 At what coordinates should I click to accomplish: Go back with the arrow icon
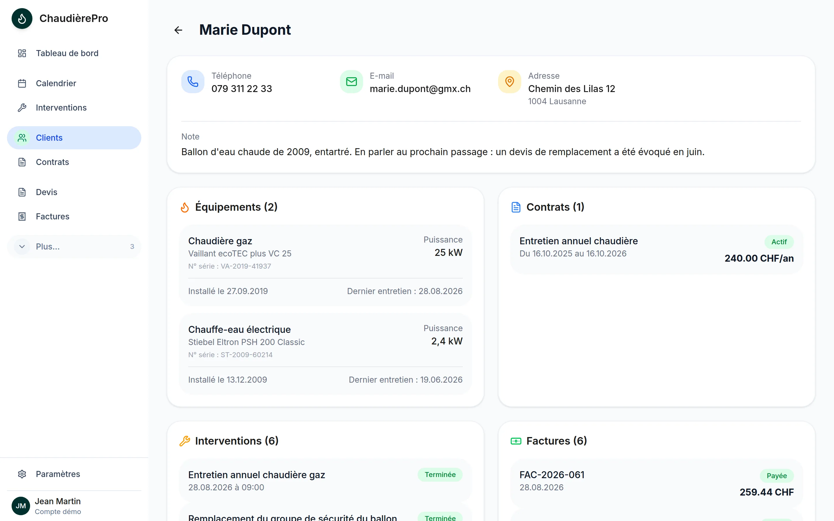178,30
